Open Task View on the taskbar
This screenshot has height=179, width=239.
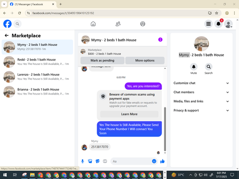15,175
